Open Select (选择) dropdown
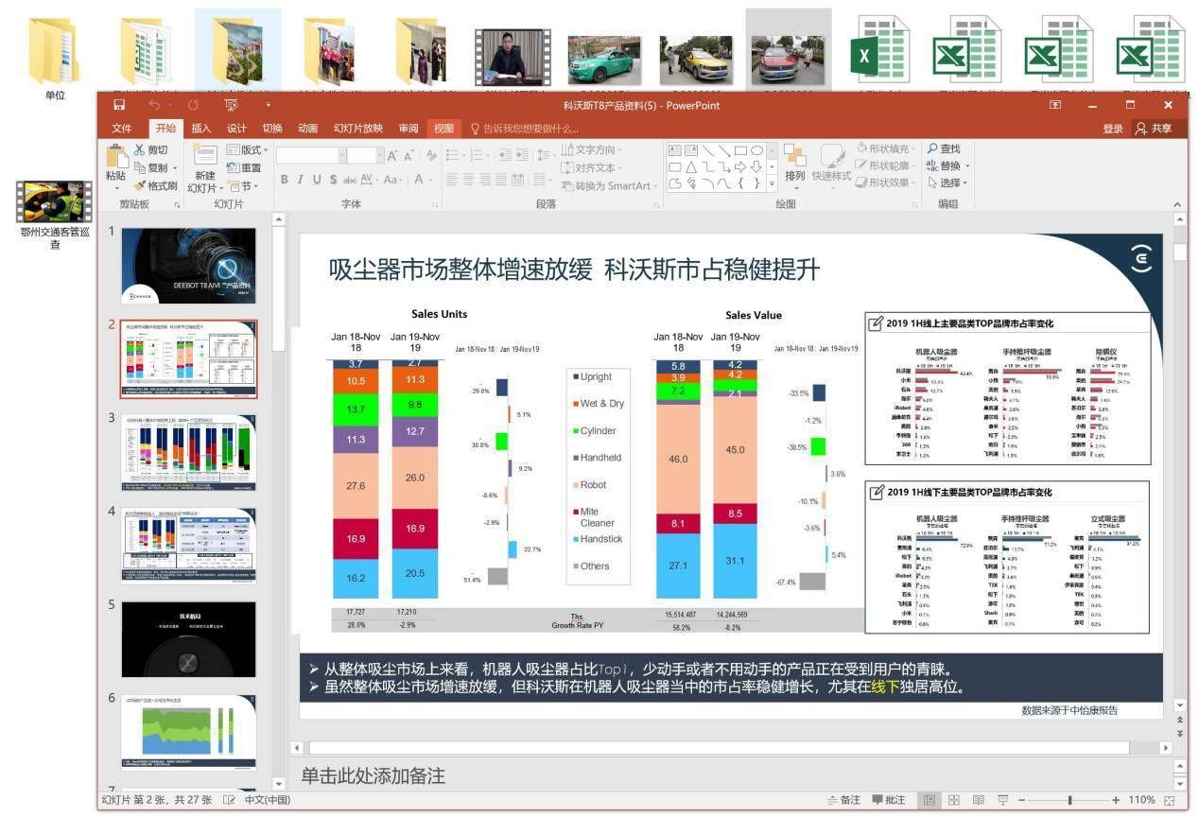The image size is (1199, 835). coord(947,183)
